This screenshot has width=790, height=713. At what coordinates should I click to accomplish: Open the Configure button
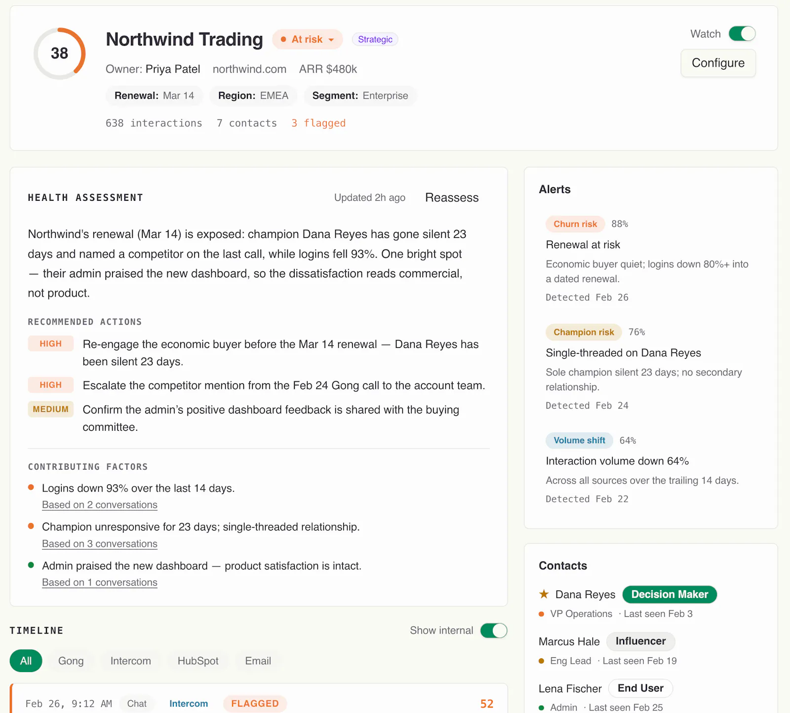click(718, 63)
